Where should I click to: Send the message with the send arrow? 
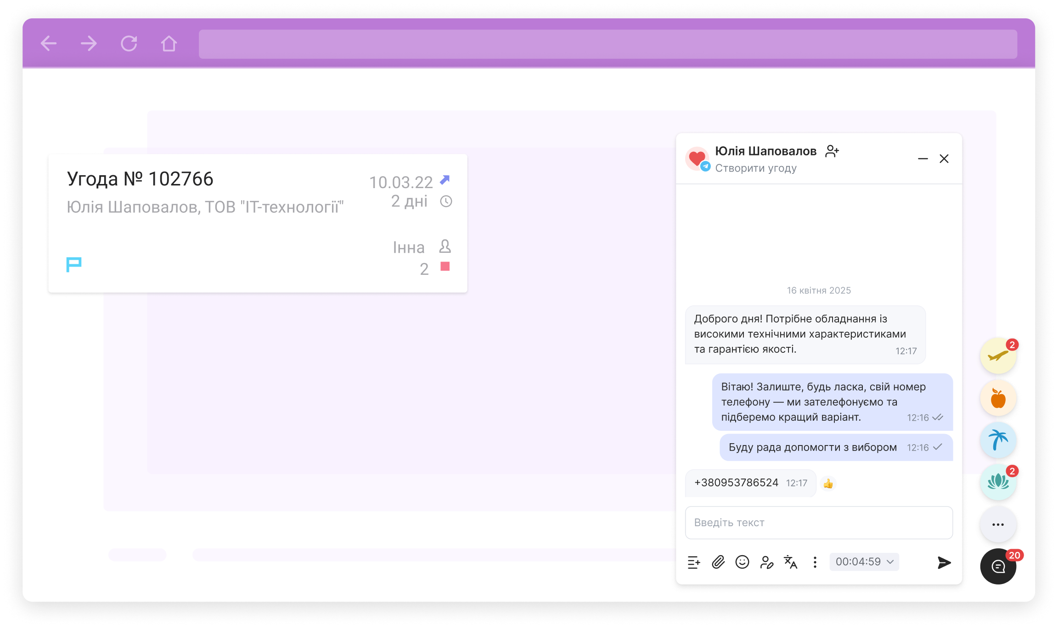pos(944,562)
